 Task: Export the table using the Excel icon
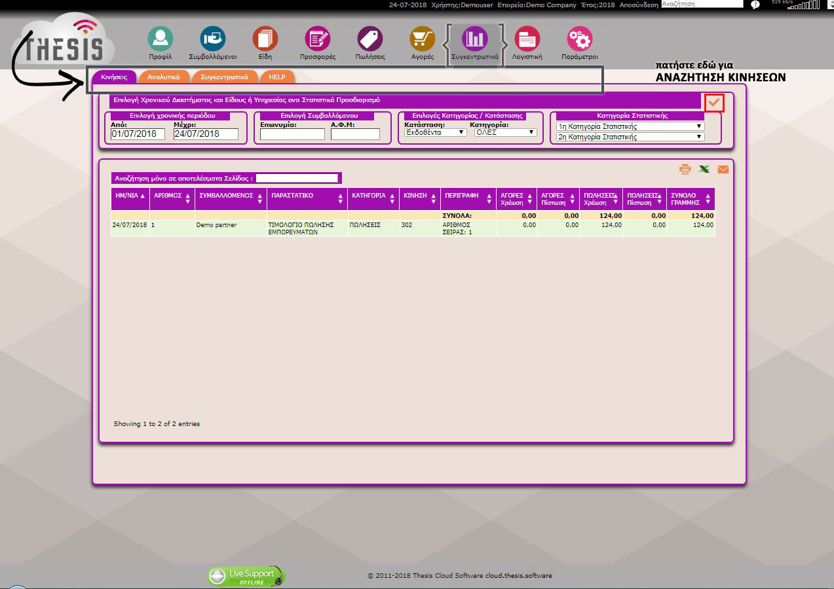click(x=704, y=170)
